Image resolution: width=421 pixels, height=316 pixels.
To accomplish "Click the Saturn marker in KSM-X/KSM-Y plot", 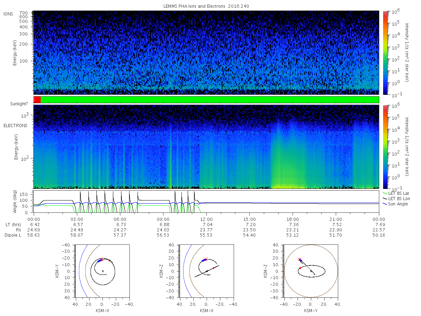I will point(102,271).
